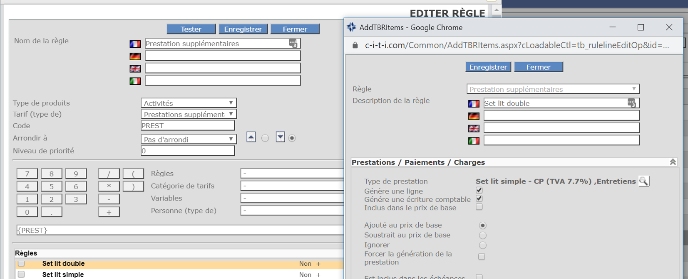The width and height of the screenshot is (688, 279).
Task: Click the magnifier icon beside Type de prestation
Action: tap(643, 181)
